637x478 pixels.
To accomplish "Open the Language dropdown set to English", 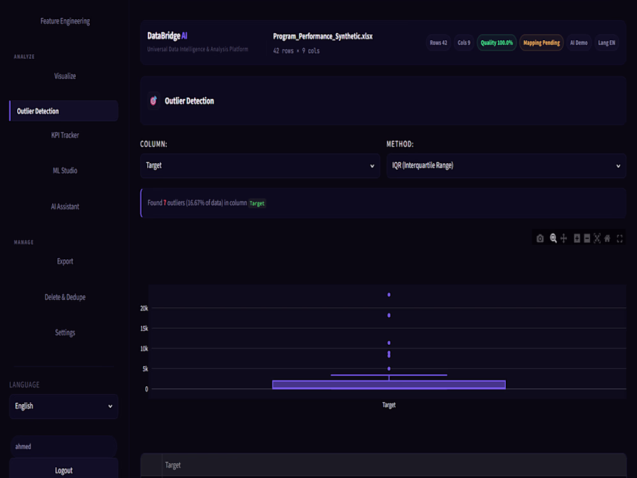I will click(64, 406).
